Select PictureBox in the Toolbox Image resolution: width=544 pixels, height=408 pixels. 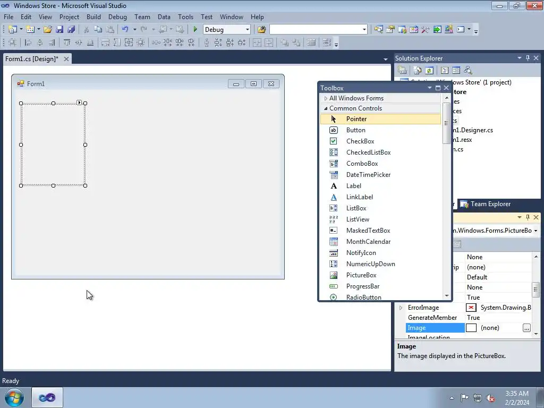click(380, 275)
